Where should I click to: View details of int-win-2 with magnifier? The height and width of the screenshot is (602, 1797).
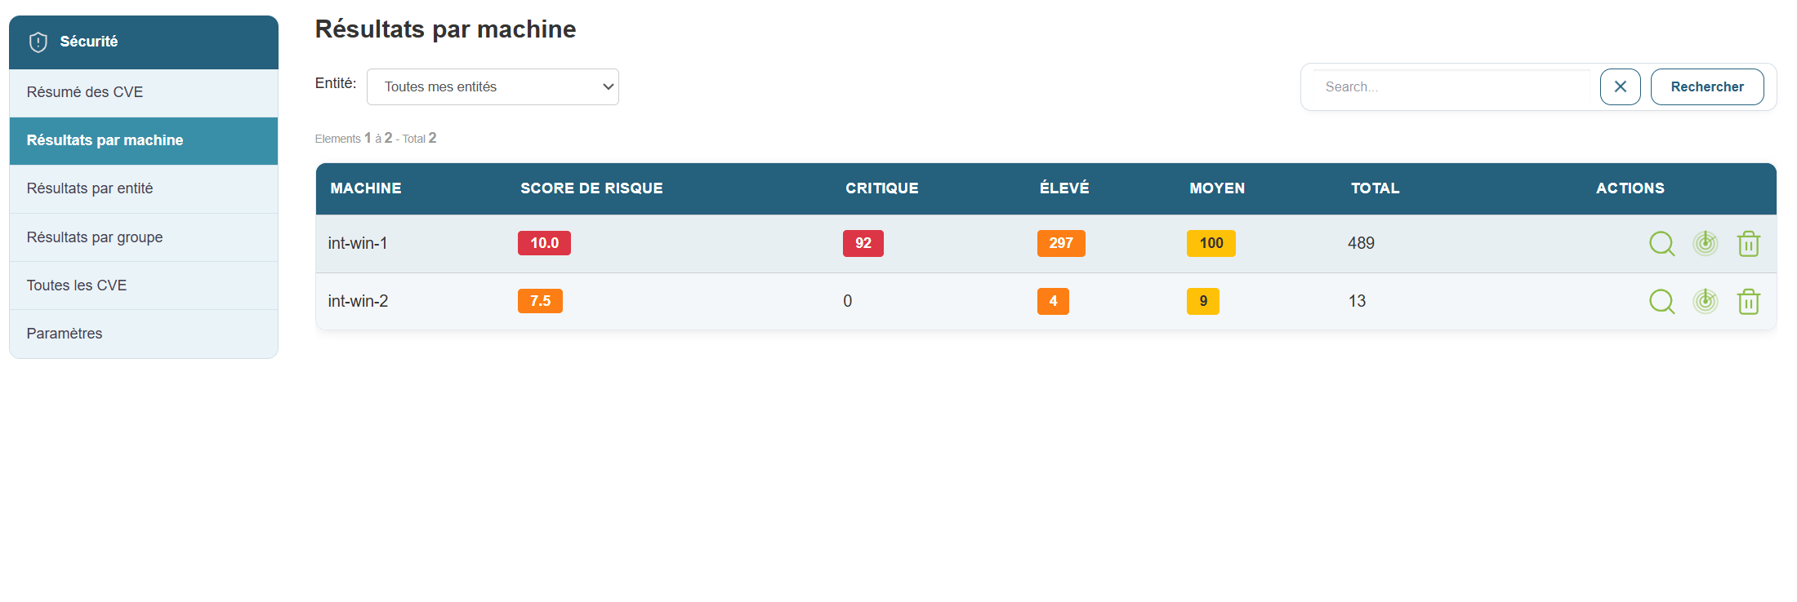click(x=1661, y=301)
